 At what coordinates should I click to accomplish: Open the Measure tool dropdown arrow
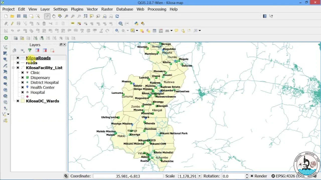(172, 30)
